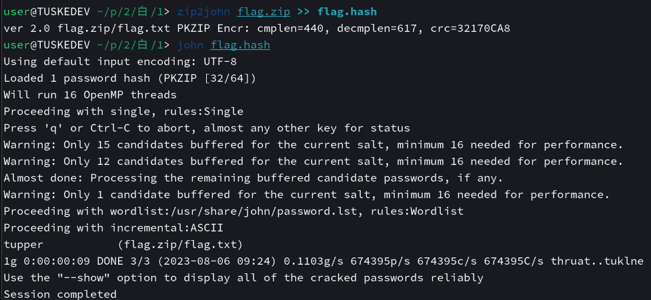Screen dimensions: 651x300
Task: Click the underlined flag.zip argument
Action: pos(263,12)
